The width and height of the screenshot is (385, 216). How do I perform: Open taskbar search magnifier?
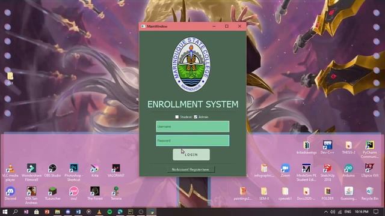pyautogui.click(x=15, y=212)
